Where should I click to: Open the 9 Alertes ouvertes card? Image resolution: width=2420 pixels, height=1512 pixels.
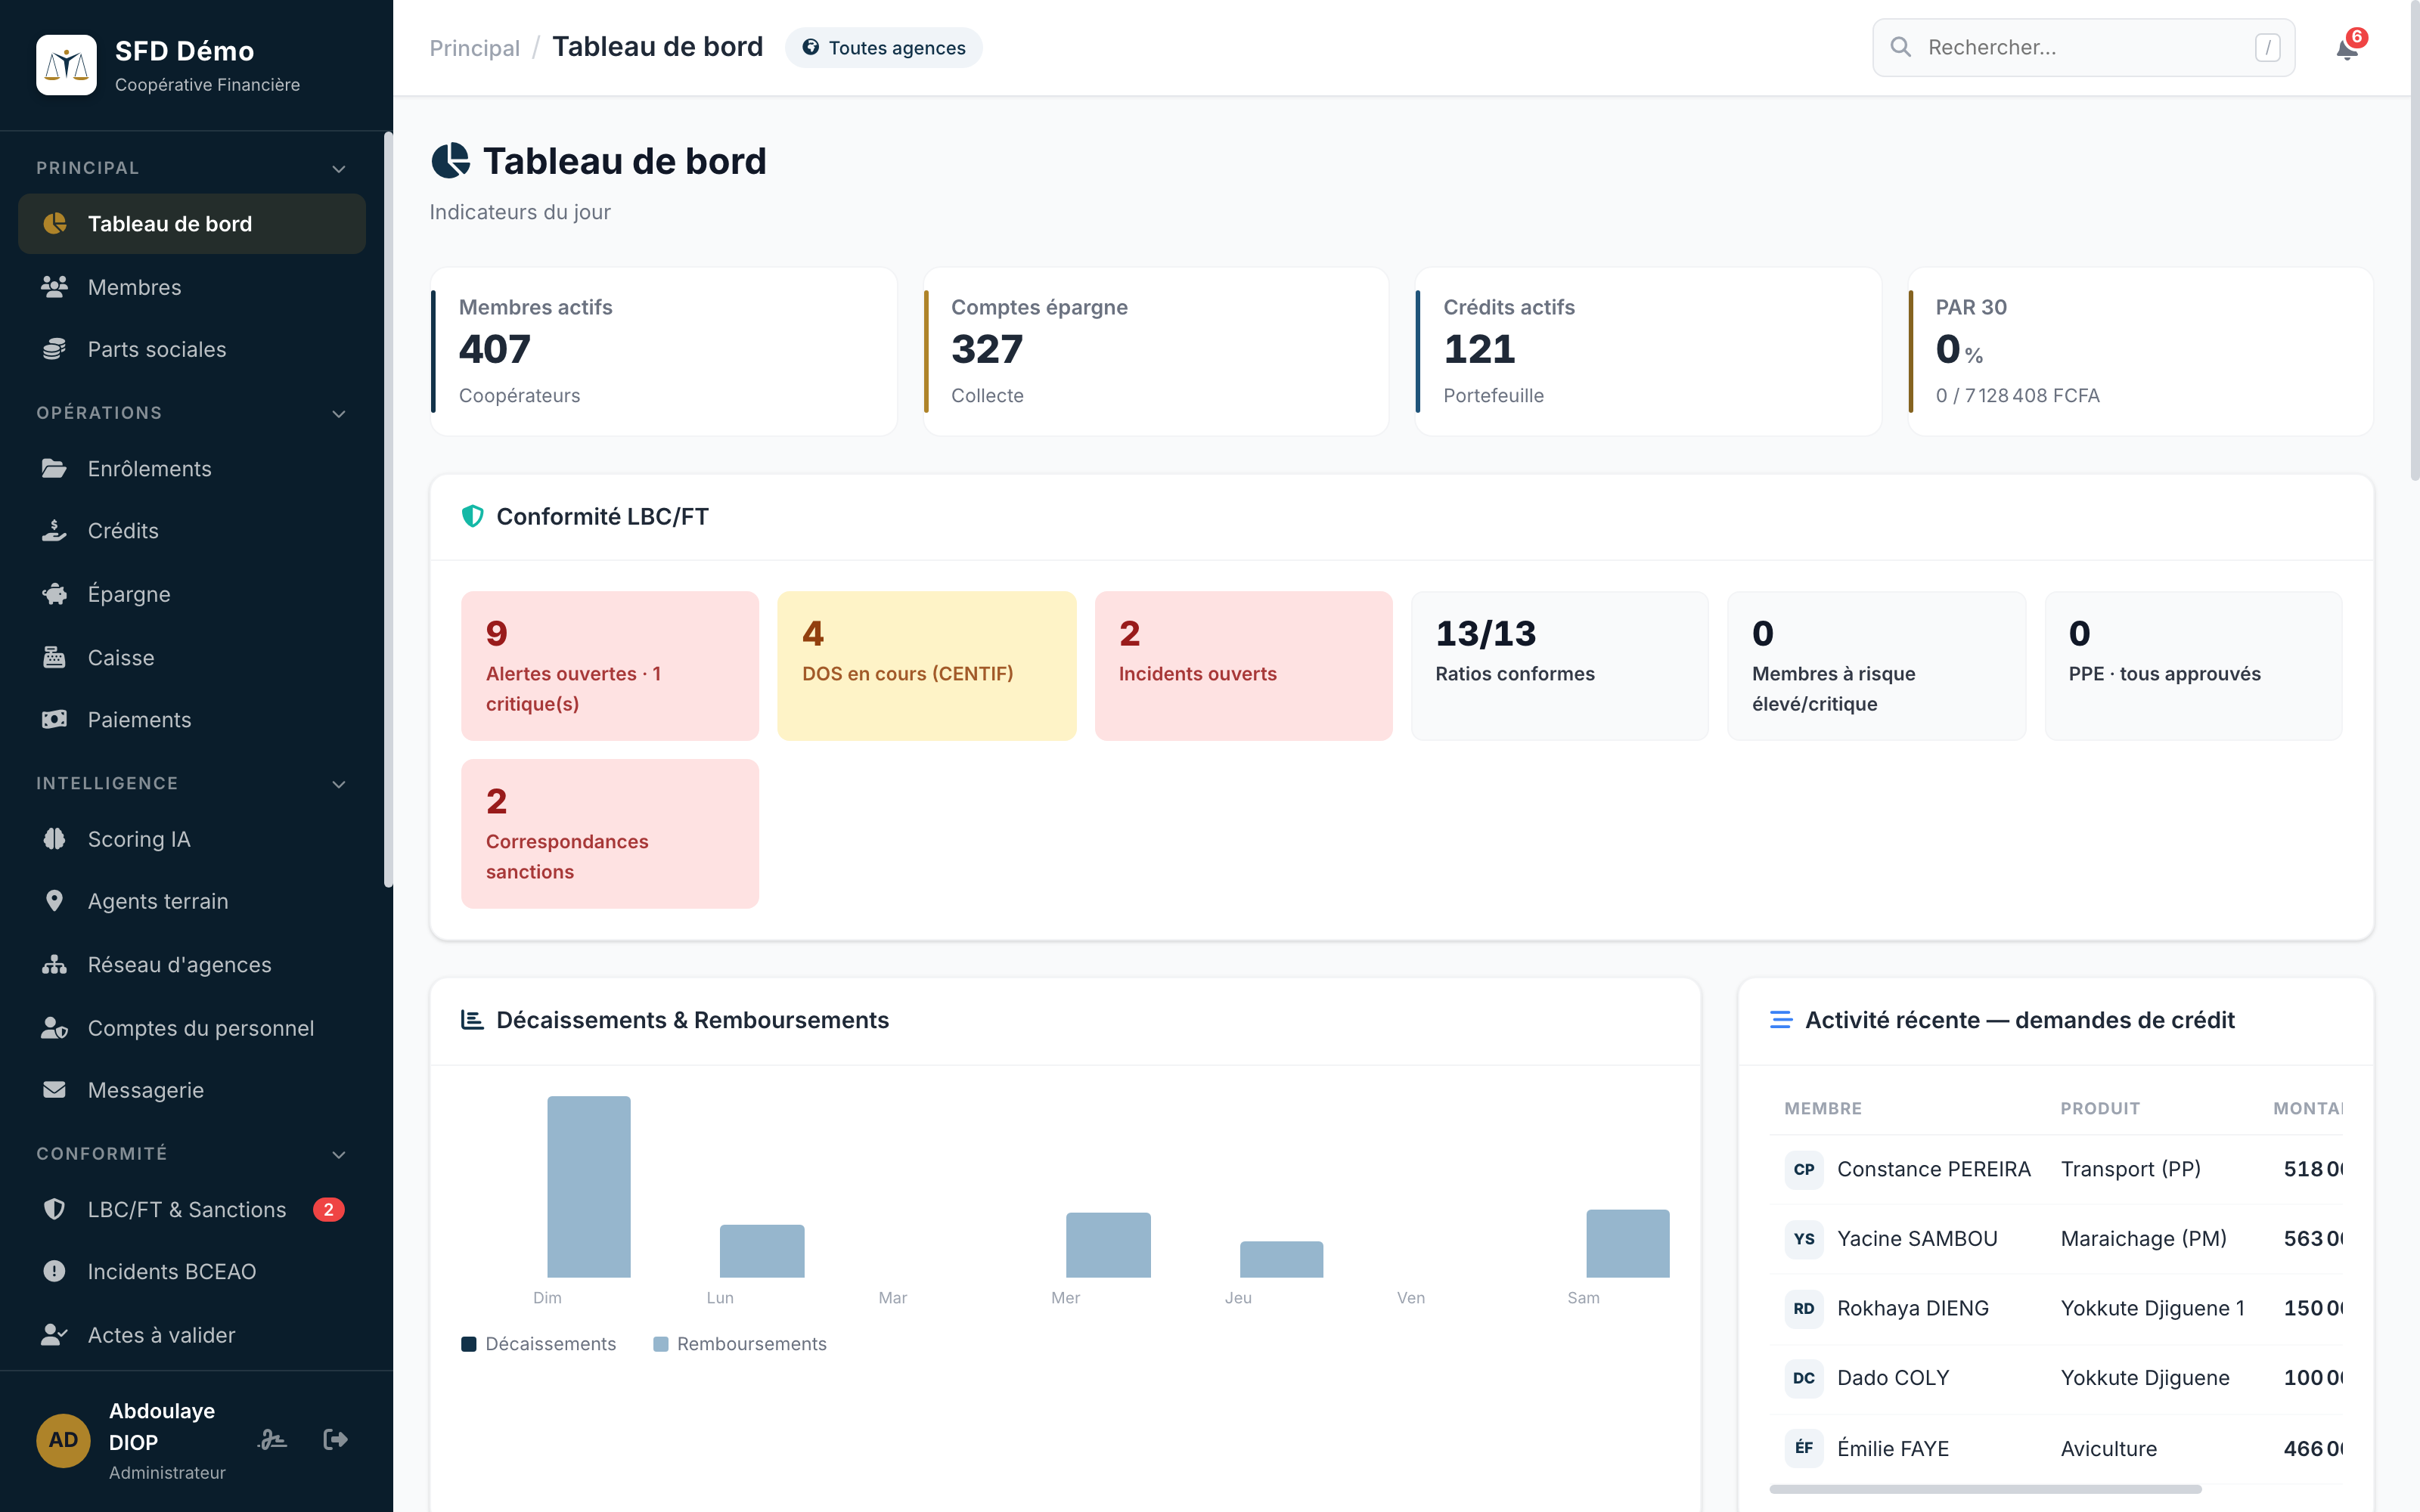610,666
